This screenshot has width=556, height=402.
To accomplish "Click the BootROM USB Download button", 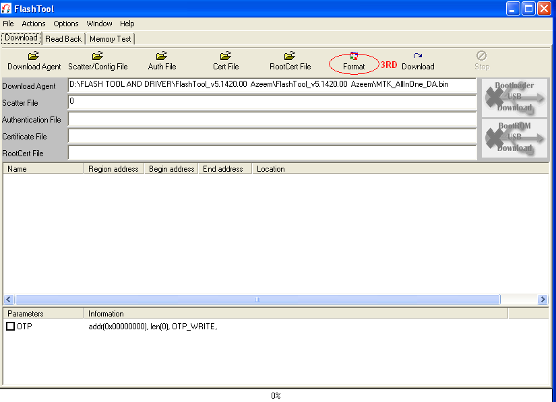I will [514, 139].
